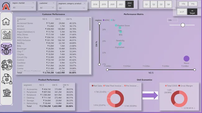202x113 pixels.
Task: Open the Executive view globe icon
Action: pos(7,93)
